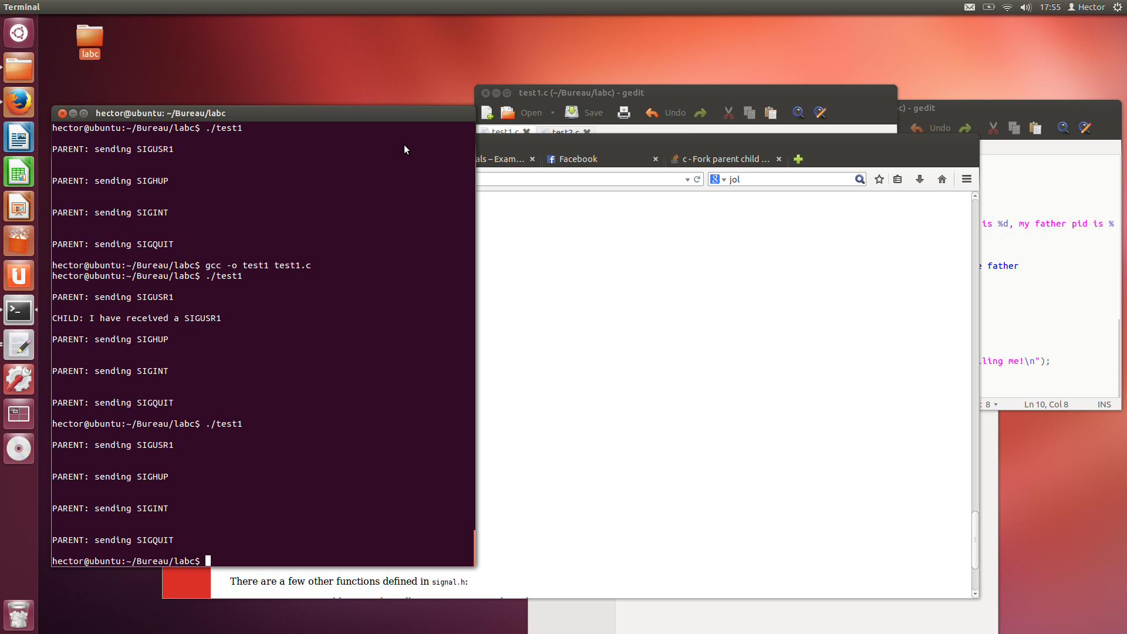The width and height of the screenshot is (1127, 634).
Task: Copy selection in test1.c gedit toolbar
Action: (x=750, y=112)
